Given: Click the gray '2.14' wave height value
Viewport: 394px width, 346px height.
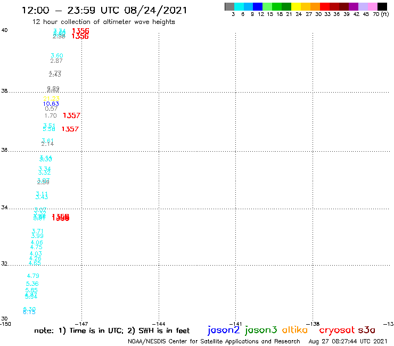Looking at the screenshot, I should click(x=47, y=144).
